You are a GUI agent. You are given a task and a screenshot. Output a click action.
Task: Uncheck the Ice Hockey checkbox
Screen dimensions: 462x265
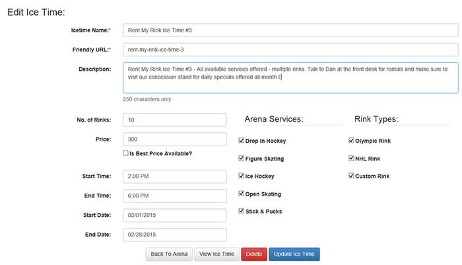pos(242,176)
